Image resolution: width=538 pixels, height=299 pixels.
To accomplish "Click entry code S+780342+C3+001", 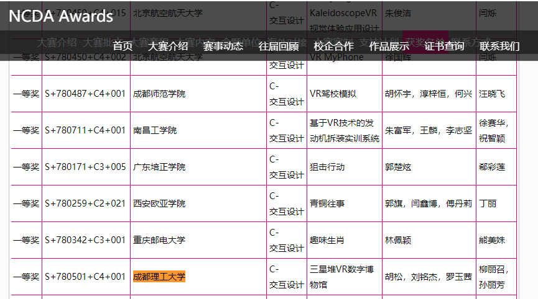I will 85,240.
